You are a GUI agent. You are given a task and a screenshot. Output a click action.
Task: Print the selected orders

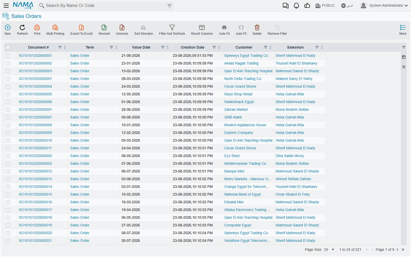point(37,30)
